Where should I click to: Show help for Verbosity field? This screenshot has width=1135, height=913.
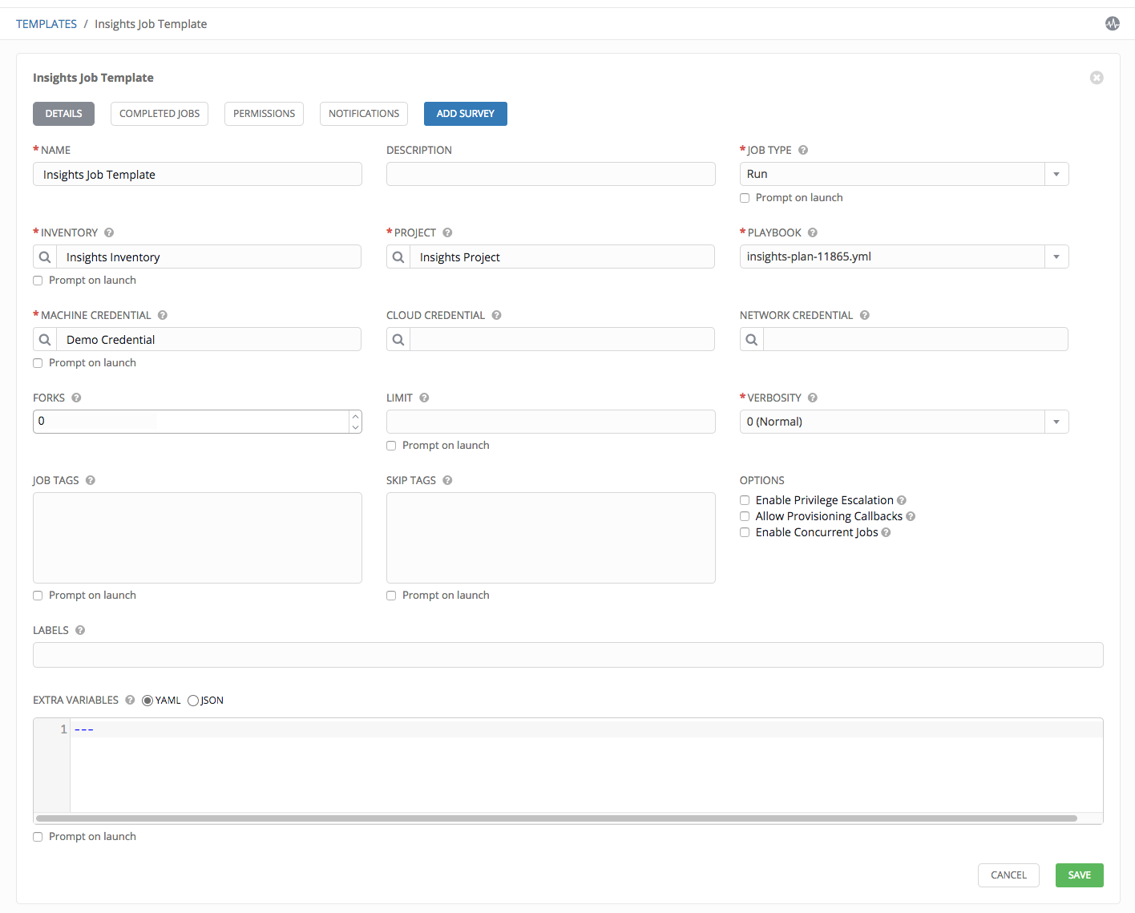pyautogui.click(x=813, y=398)
